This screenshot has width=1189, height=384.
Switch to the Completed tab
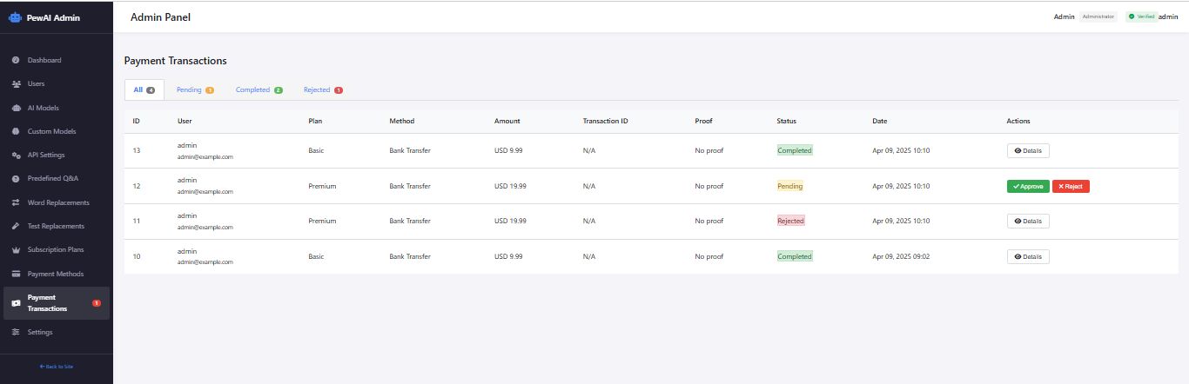(259, 89)
